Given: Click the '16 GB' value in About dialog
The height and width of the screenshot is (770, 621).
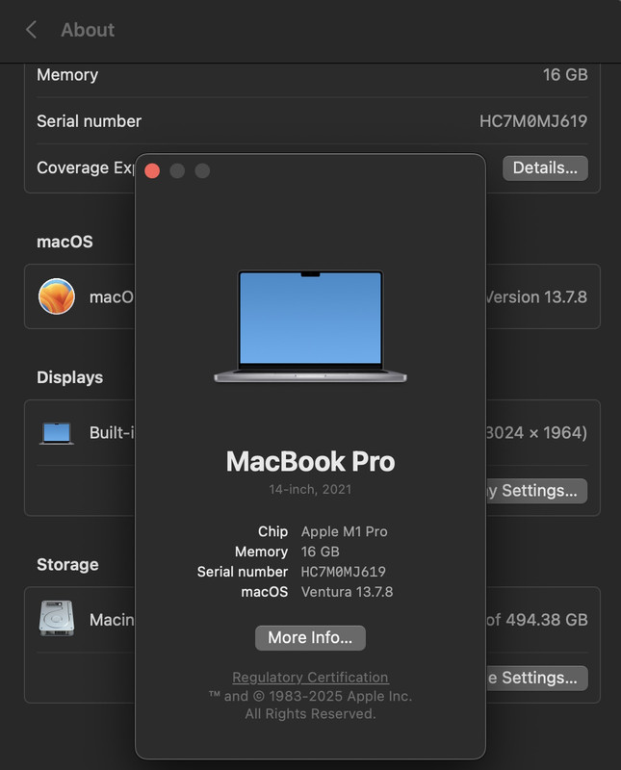Looking at the screenshot, I should click(x=321, y=552).
